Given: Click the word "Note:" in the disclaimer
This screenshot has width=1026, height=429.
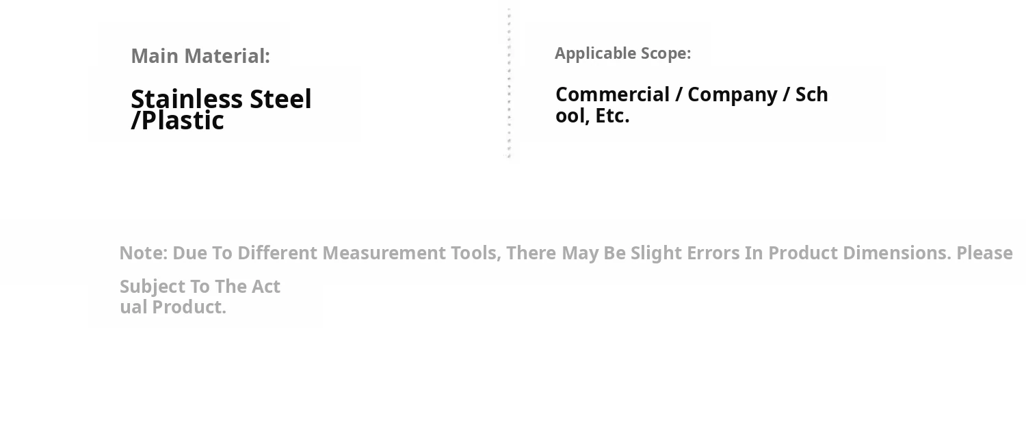Looking at the screenshot, I should [x=143, y=253].
